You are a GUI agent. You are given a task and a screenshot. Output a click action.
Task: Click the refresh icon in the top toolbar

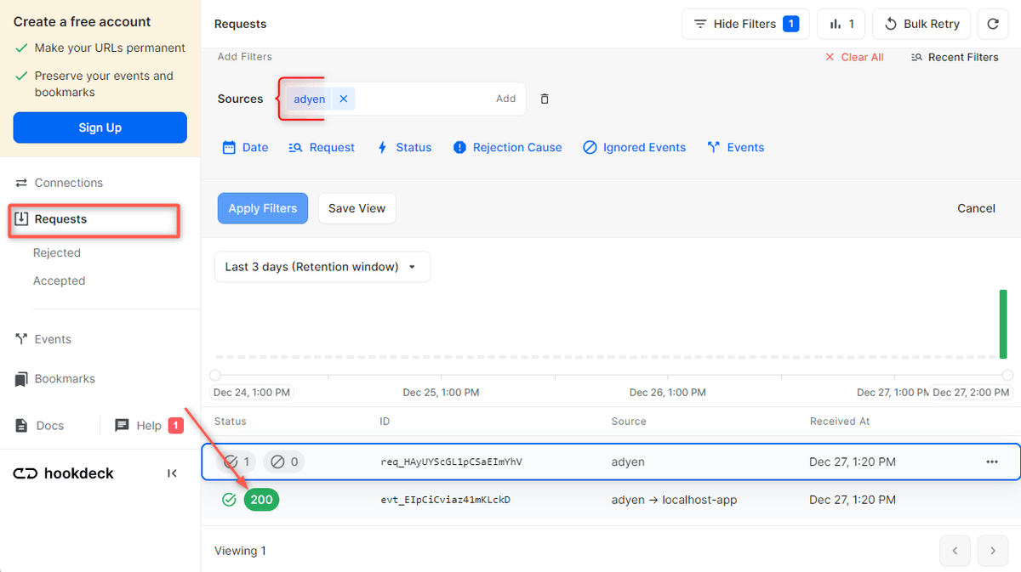pyautogui.click(x=993, y=24)
